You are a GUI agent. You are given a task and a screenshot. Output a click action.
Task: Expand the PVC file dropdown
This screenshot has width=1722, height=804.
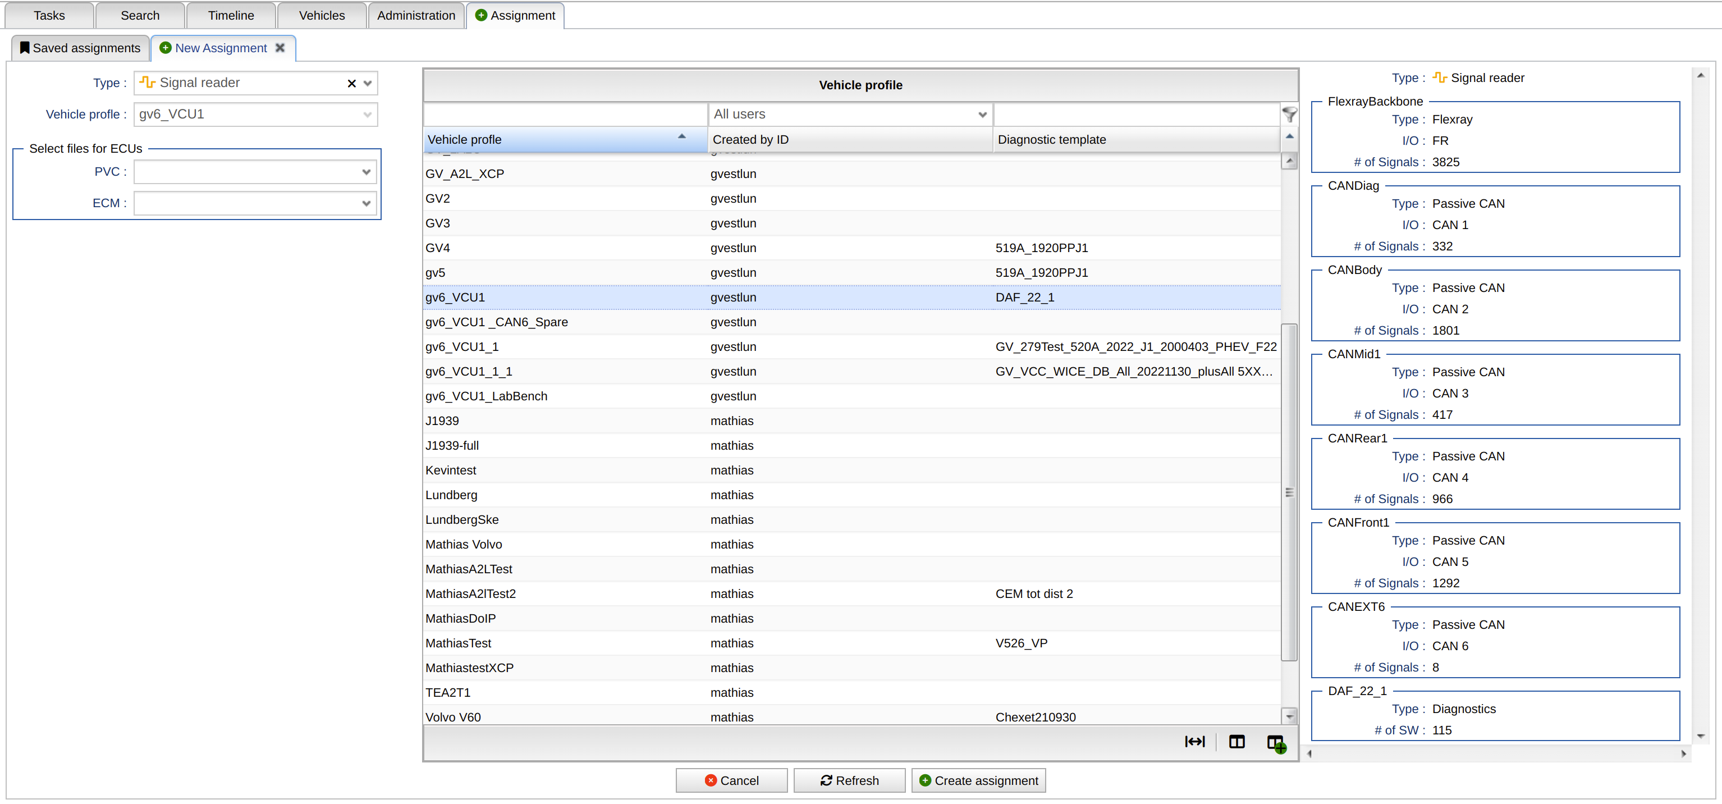point(365,172)
